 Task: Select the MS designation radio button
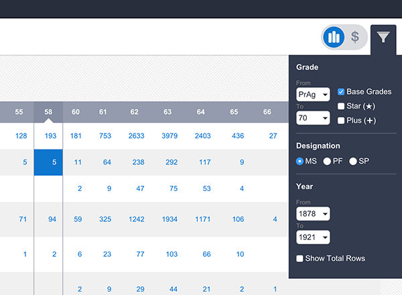300,162
